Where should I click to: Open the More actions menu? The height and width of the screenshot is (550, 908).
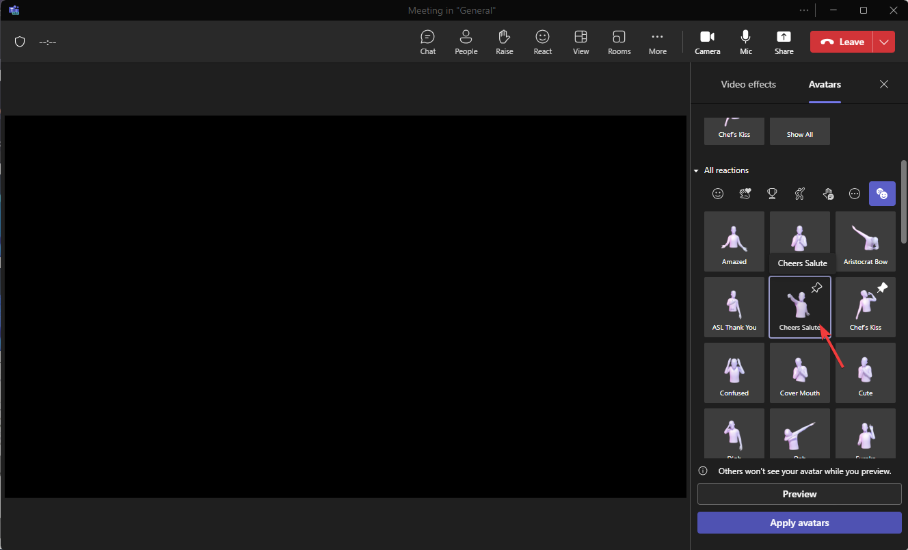658,42
